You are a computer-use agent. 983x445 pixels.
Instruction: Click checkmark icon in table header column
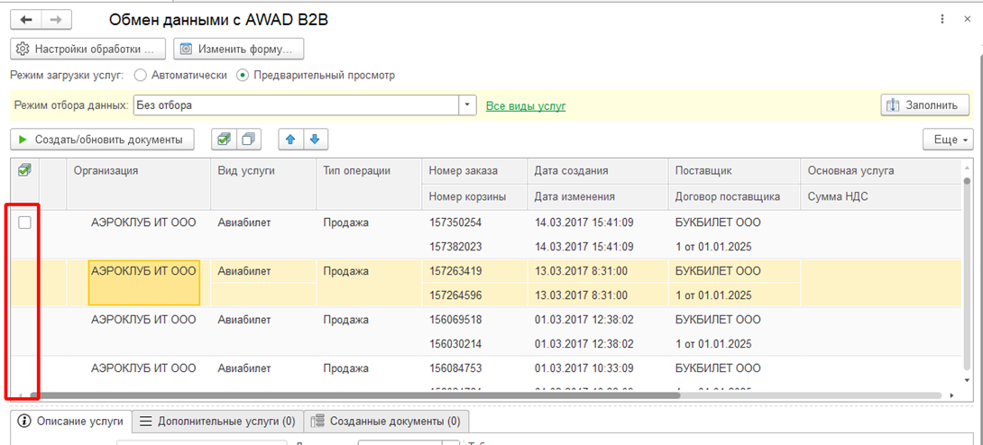(24, 170)
